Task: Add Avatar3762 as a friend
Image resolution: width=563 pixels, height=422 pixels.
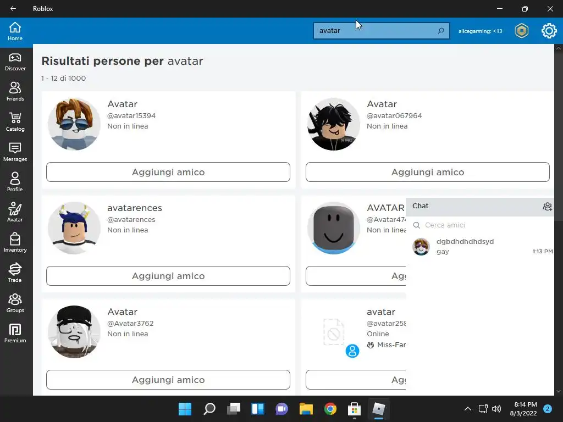Action: tap(168, 380)
